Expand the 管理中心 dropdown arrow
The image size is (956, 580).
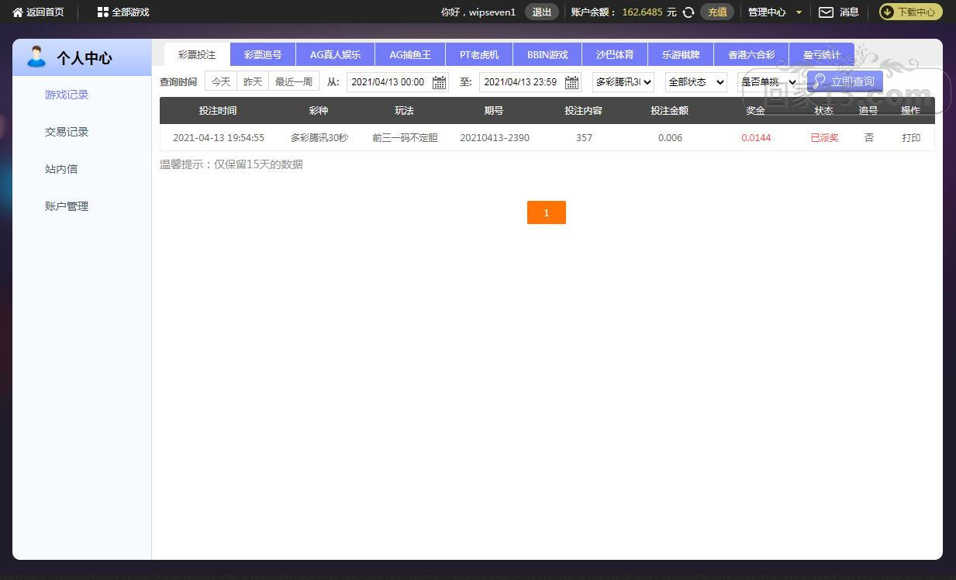799,12
